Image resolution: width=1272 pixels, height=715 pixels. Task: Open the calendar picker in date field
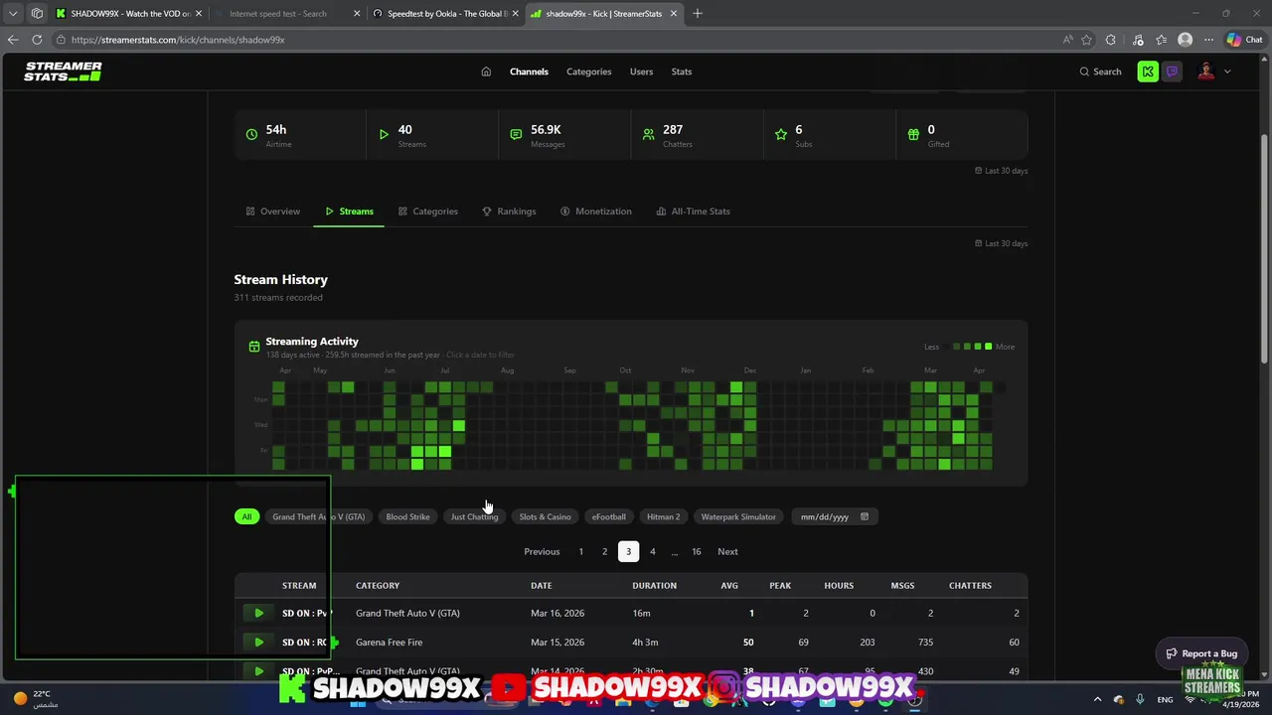click(x=865, y=516)
